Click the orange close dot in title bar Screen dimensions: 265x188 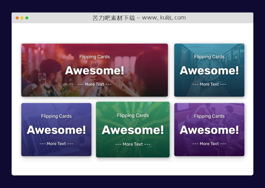17,18
